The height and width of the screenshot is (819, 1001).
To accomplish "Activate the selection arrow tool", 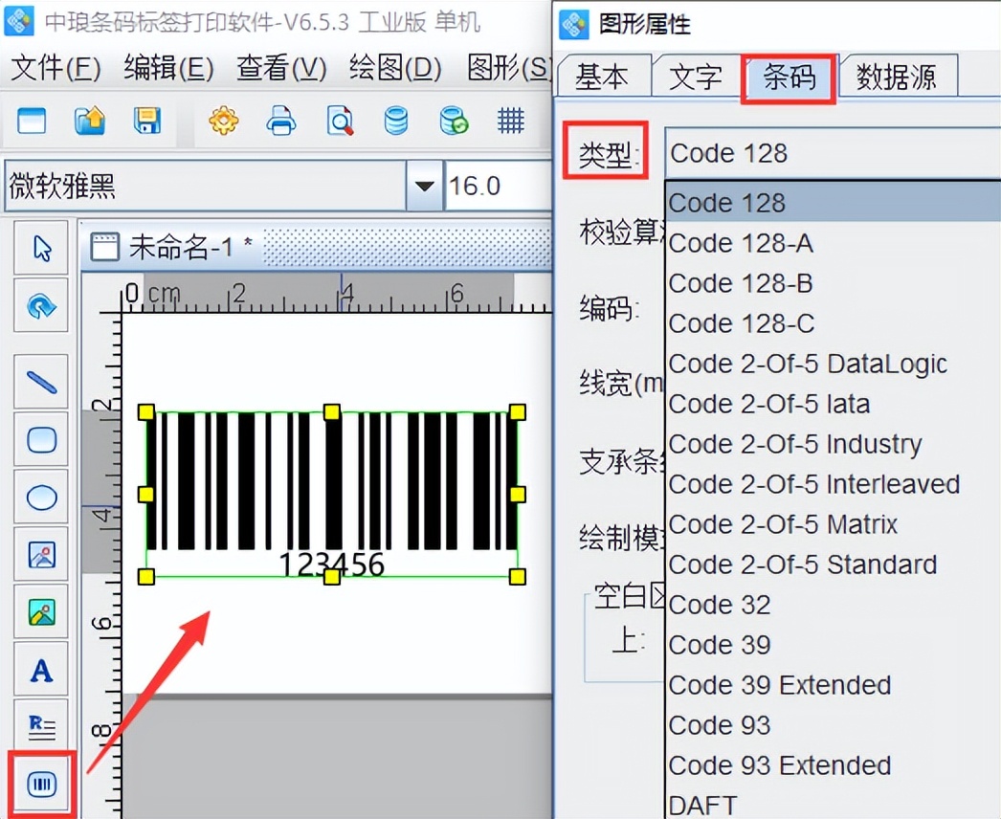I will pos(40,247).
